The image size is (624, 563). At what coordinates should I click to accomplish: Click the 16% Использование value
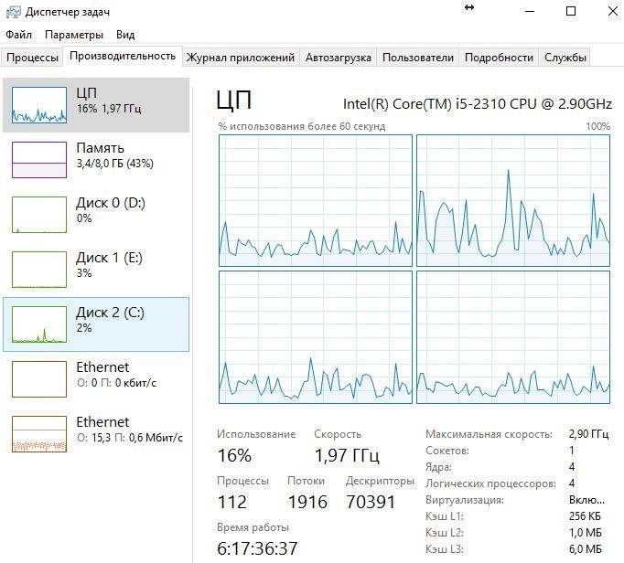pyautogui.click(x=234, y=456)
